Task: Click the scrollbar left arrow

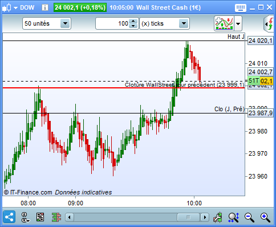Action: pyautogui.click(x=70, y=217)
